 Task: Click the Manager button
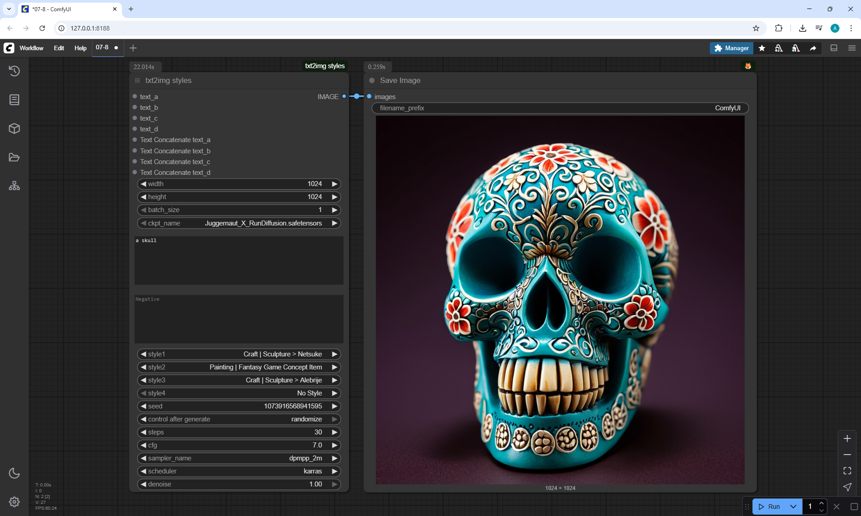point(731,48)
